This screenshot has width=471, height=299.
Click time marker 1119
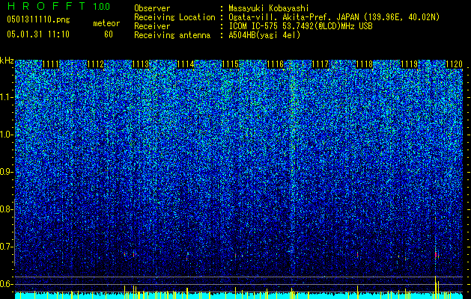410,64
